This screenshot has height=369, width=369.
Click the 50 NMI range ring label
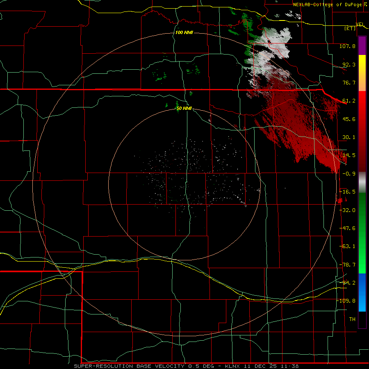(x=184, y=109)
